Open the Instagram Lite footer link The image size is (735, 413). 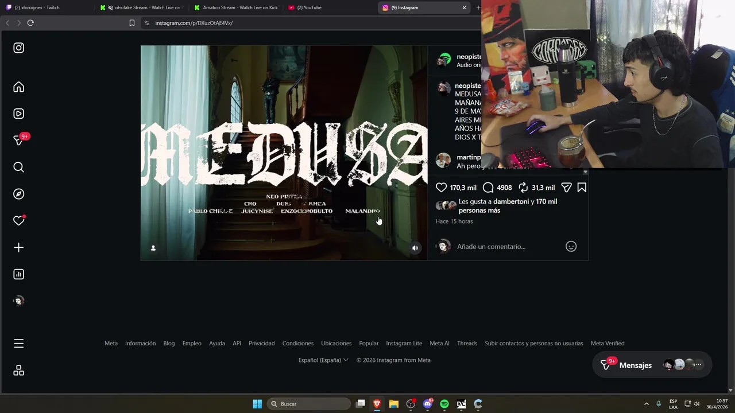point(404,343)
